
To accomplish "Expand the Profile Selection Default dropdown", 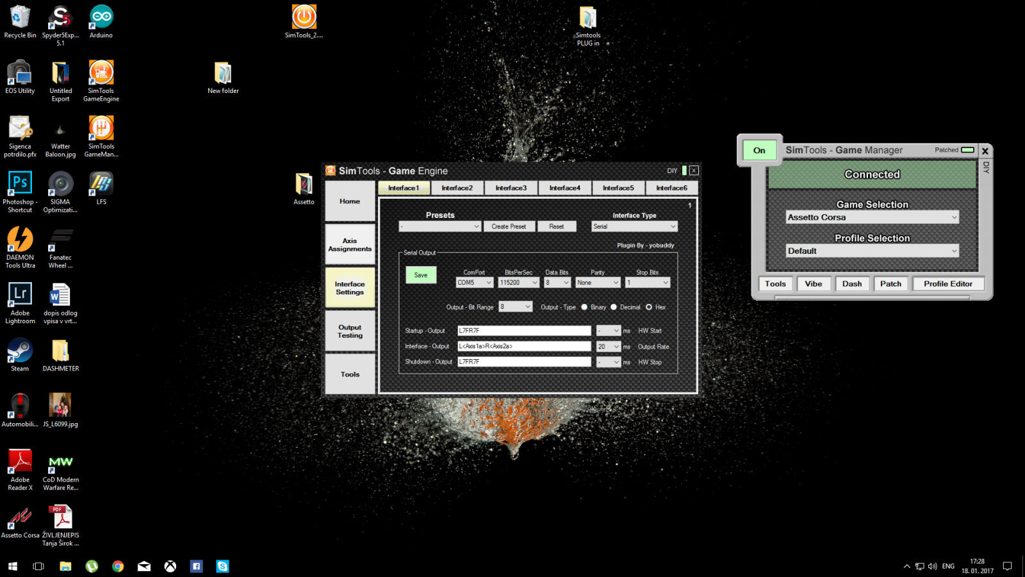I will pyautogui.click(x=873, y=251).
